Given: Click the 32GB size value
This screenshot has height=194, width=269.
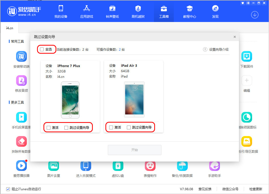Looking at the screenshot, I should pyautogui.click(x=61, y=71).
